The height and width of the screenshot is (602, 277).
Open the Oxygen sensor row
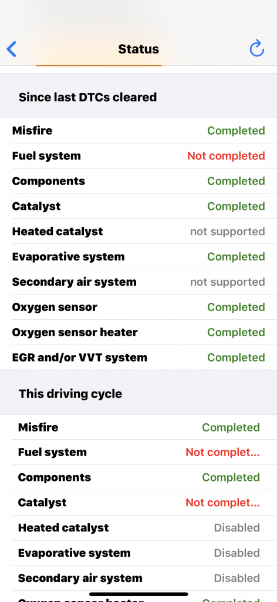tap(138, 307)
